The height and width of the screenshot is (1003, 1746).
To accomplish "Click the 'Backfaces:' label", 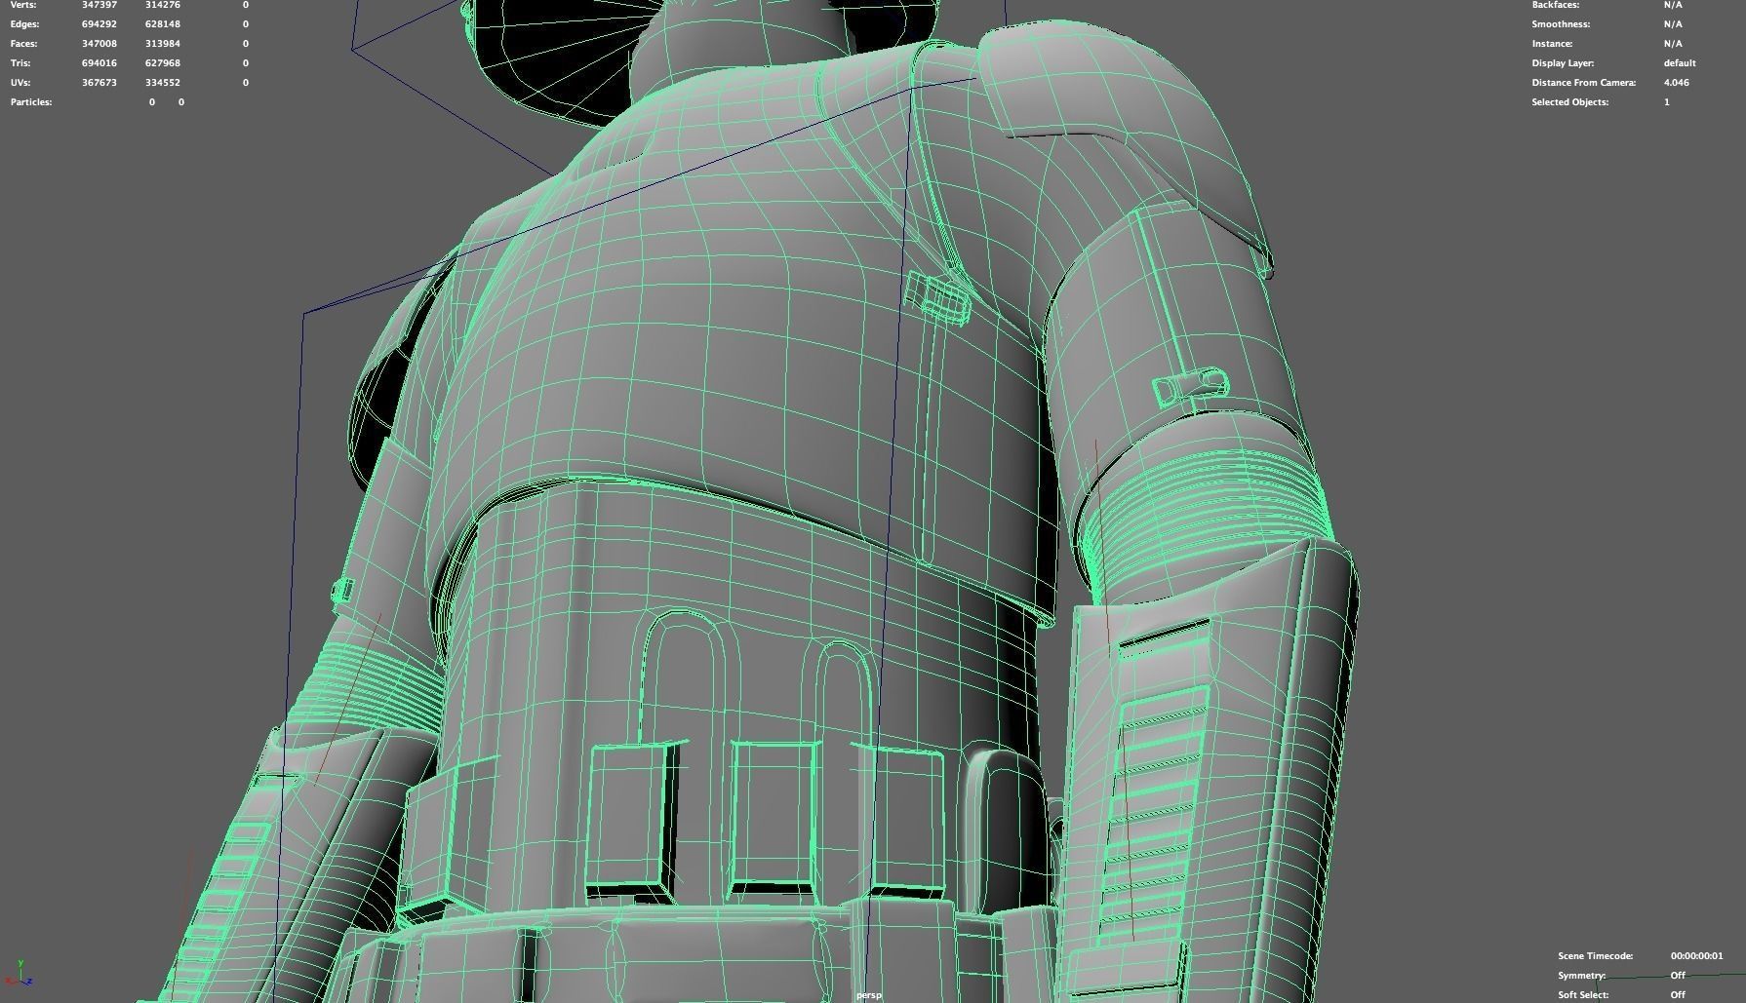I will click(1556, 5).
